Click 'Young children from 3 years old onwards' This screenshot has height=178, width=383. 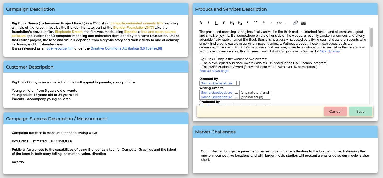[x=44, y=91]
